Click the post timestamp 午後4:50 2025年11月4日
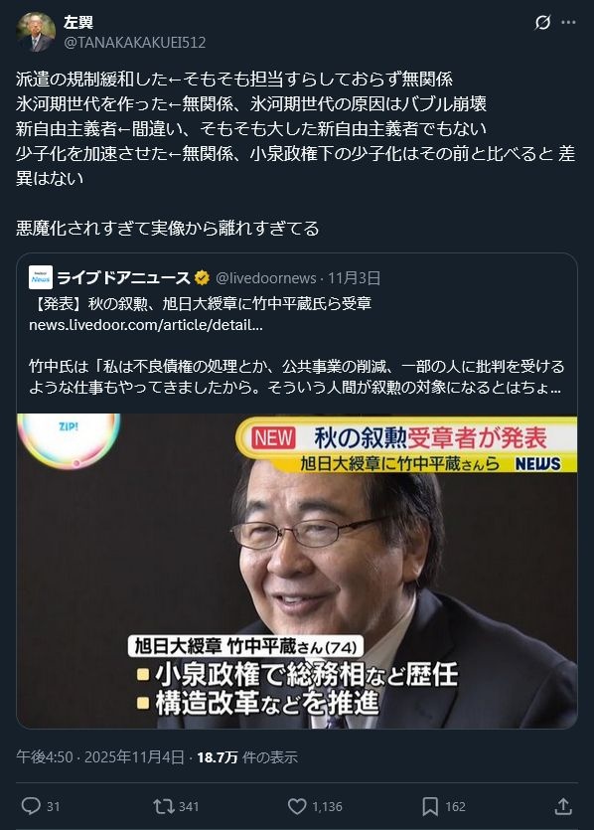The height and width of the screenshot is (830, 594). click(x=100, y=757)
